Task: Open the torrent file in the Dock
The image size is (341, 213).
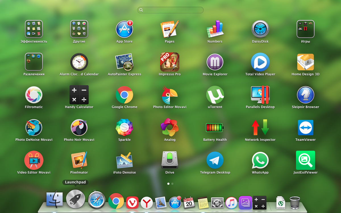Action: (281, 202)
